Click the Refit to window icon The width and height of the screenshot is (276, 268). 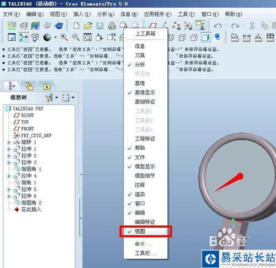(x=87, y=38)
